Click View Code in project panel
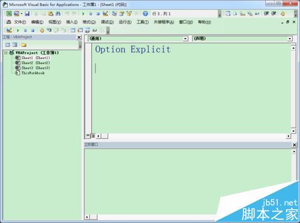 click(8, 45)
